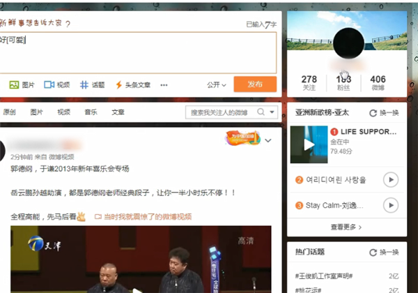The width and height of the screenshot is (418, 293).
Task: Click the 金在中 artist name
Action: (x=340, y=142)
